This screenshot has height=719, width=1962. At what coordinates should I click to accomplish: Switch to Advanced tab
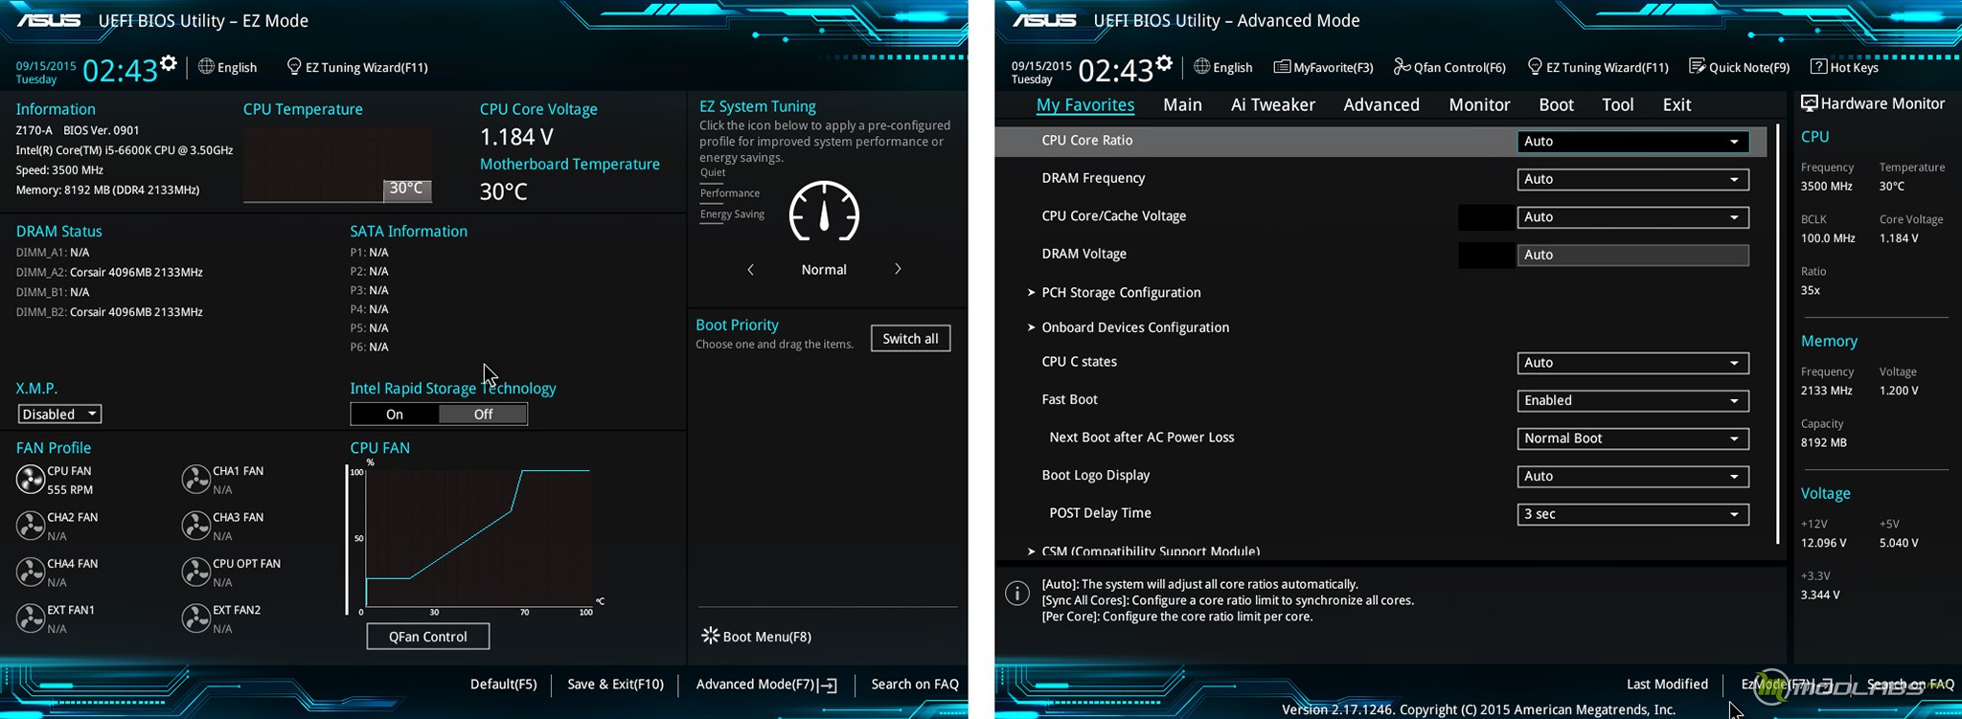coord(1381,104)
